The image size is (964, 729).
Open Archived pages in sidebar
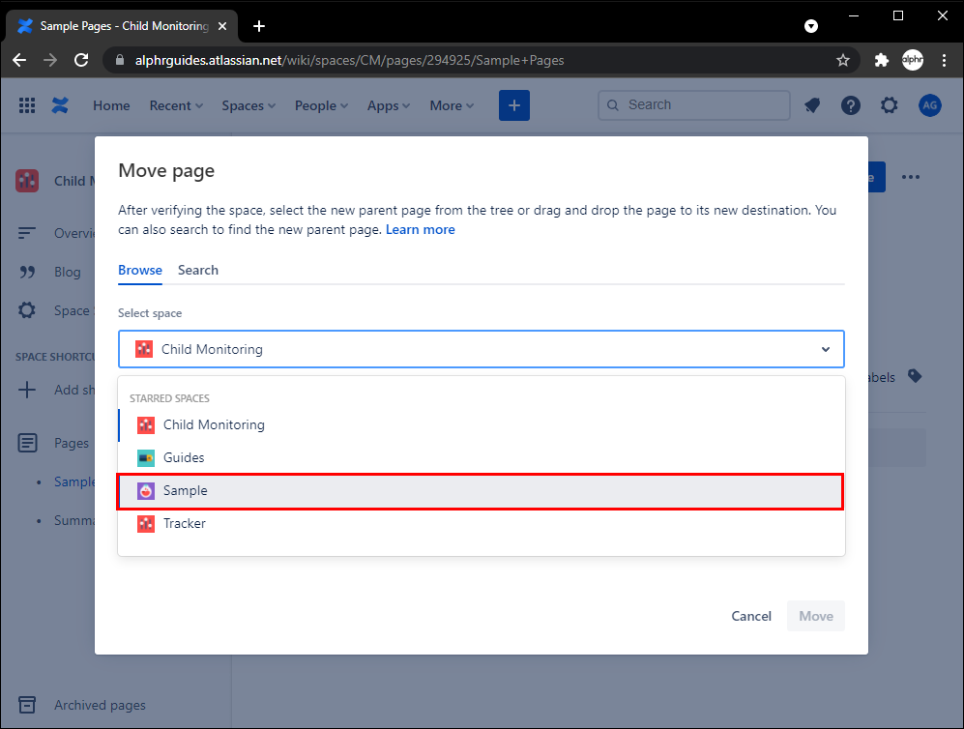(x=100, y=705)
